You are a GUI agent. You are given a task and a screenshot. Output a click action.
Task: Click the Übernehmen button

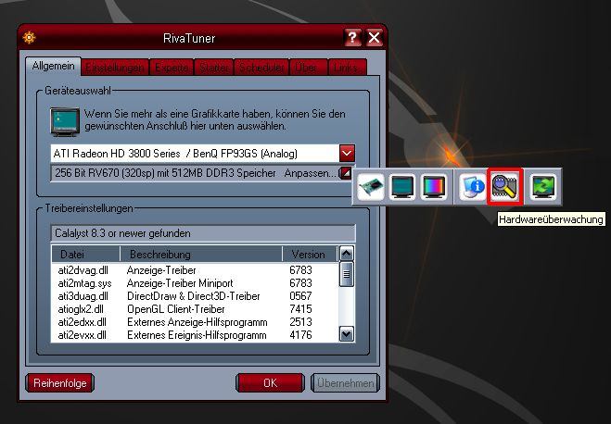click(x=345, y=383)
